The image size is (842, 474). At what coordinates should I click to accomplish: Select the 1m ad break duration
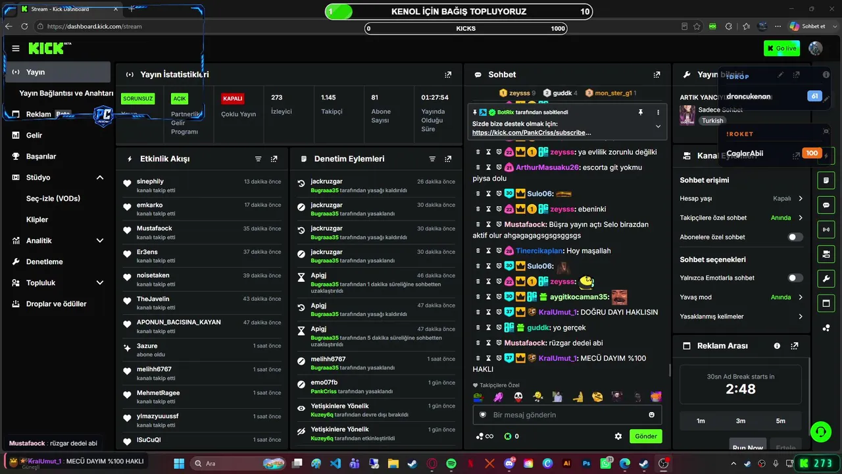701,421
